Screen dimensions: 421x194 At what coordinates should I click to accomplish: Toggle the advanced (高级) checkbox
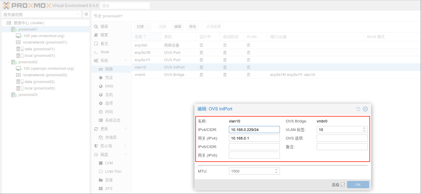343,185
